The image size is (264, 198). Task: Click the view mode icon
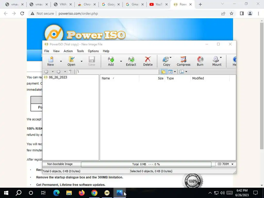tap(170, 72)
